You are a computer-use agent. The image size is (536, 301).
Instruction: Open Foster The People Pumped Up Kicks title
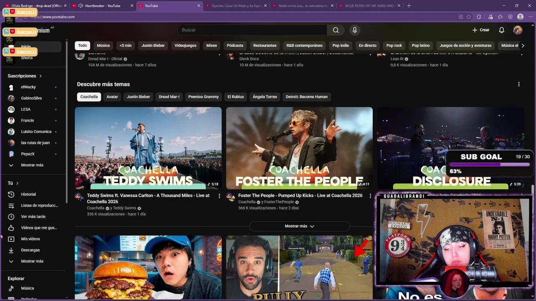click(300, 196)
